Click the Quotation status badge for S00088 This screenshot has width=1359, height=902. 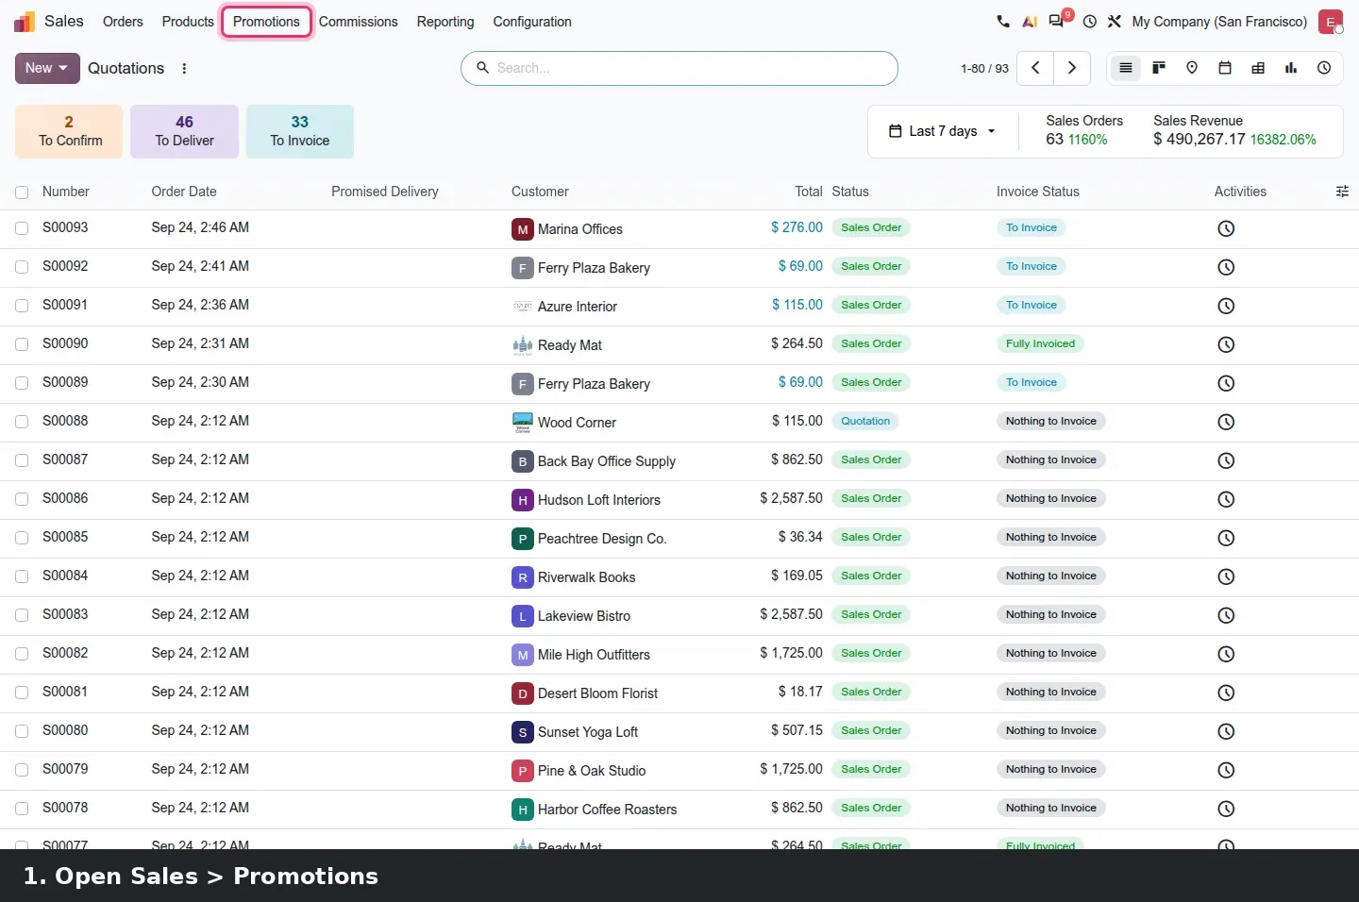865,422
